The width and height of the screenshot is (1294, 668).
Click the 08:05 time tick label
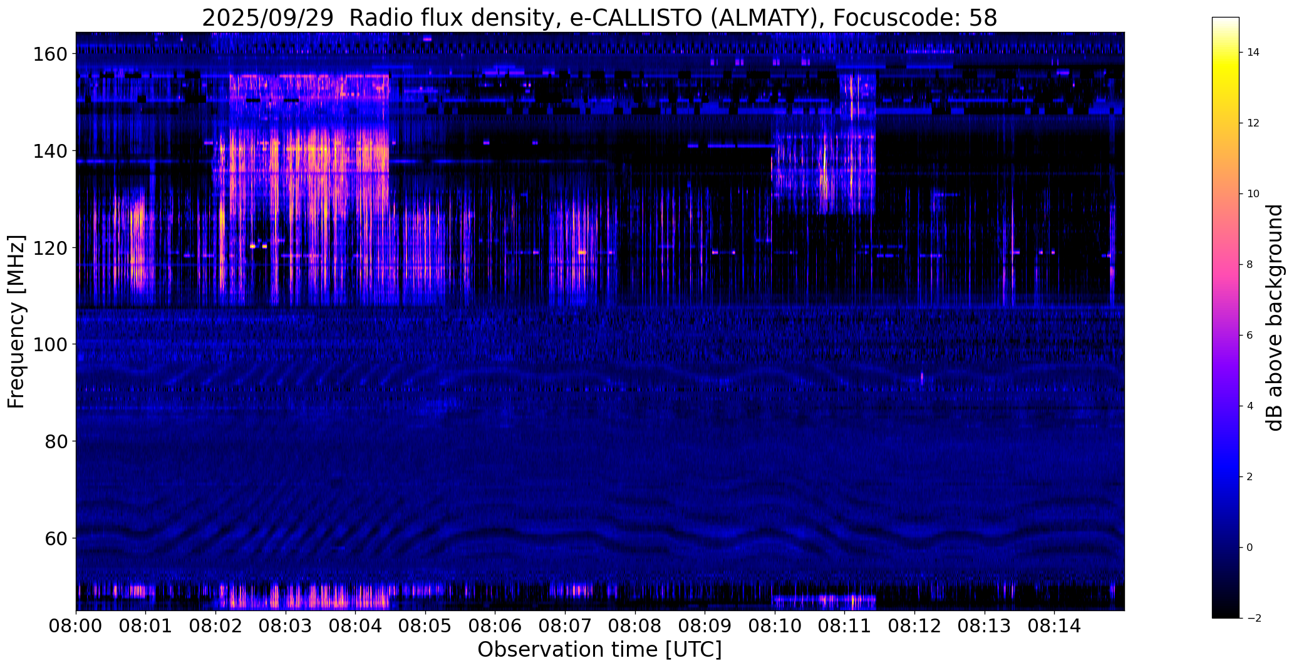click(425, 625)
